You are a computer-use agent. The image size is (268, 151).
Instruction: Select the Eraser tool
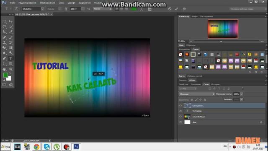click(x=4, y=48)
